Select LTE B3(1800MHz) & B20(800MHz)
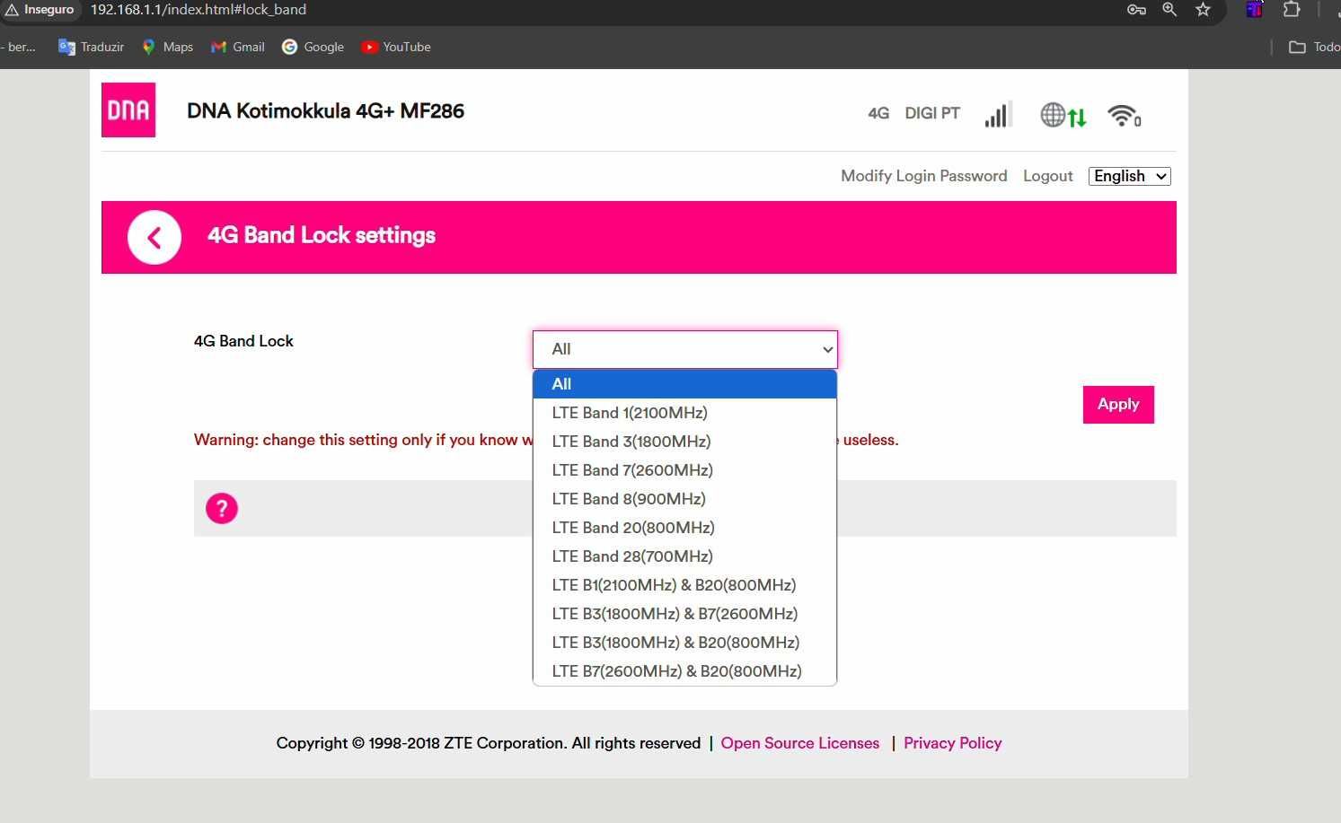The width and height of the screenshot is (1341, 823). click(685, 643)
